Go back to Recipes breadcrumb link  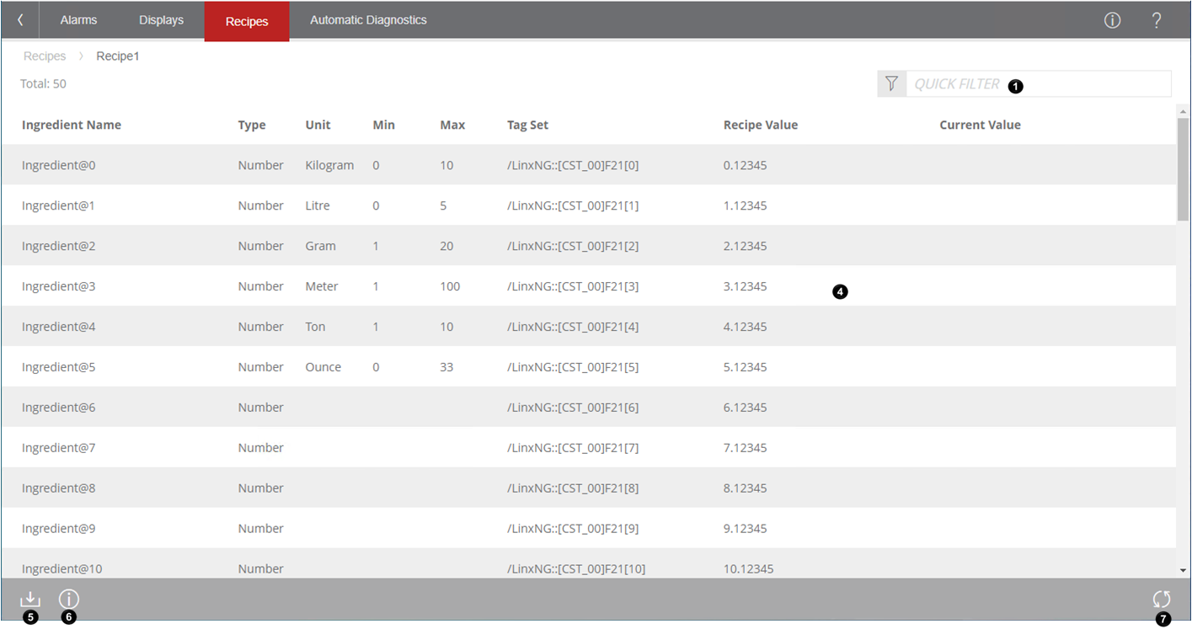[x=45, y=56]
